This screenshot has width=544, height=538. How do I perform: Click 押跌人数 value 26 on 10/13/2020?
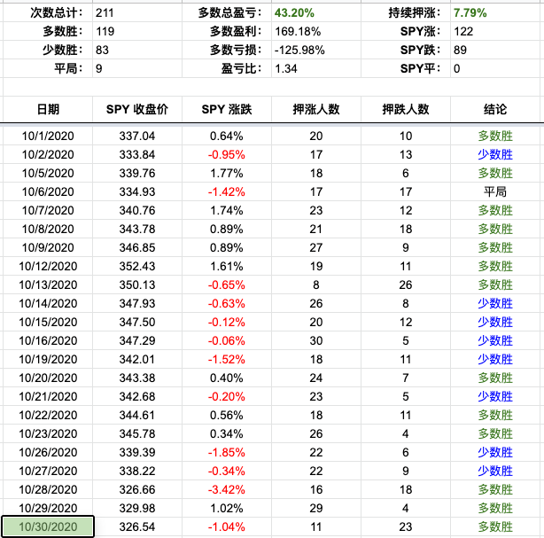click(x=406, y=285)
